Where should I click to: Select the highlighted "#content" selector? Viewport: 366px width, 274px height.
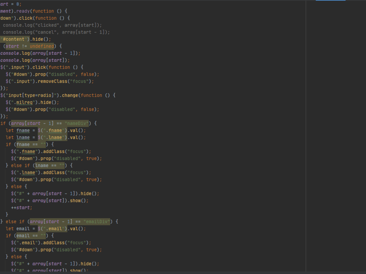(15, 39)
